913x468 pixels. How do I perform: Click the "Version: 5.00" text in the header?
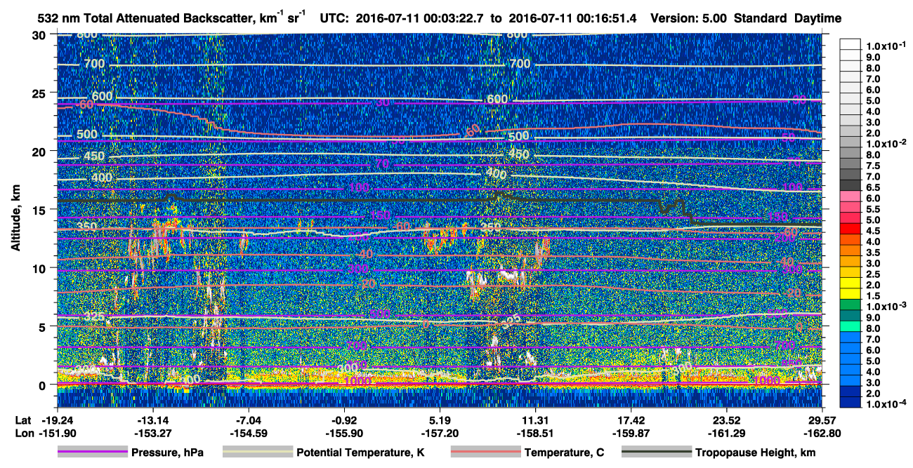690,19
